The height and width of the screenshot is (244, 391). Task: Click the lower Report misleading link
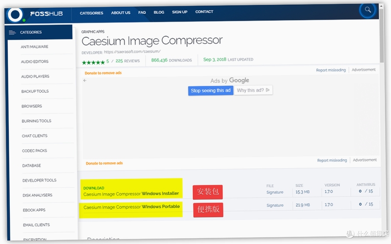pos(332,160)
